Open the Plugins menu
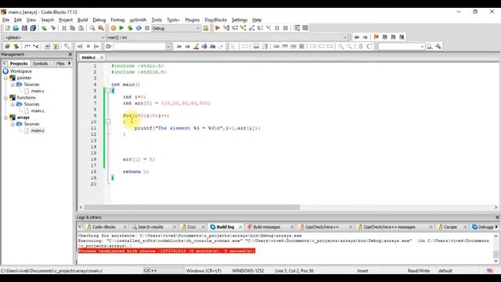The height and width of the screenshot is (282, 501). (192, 20)
